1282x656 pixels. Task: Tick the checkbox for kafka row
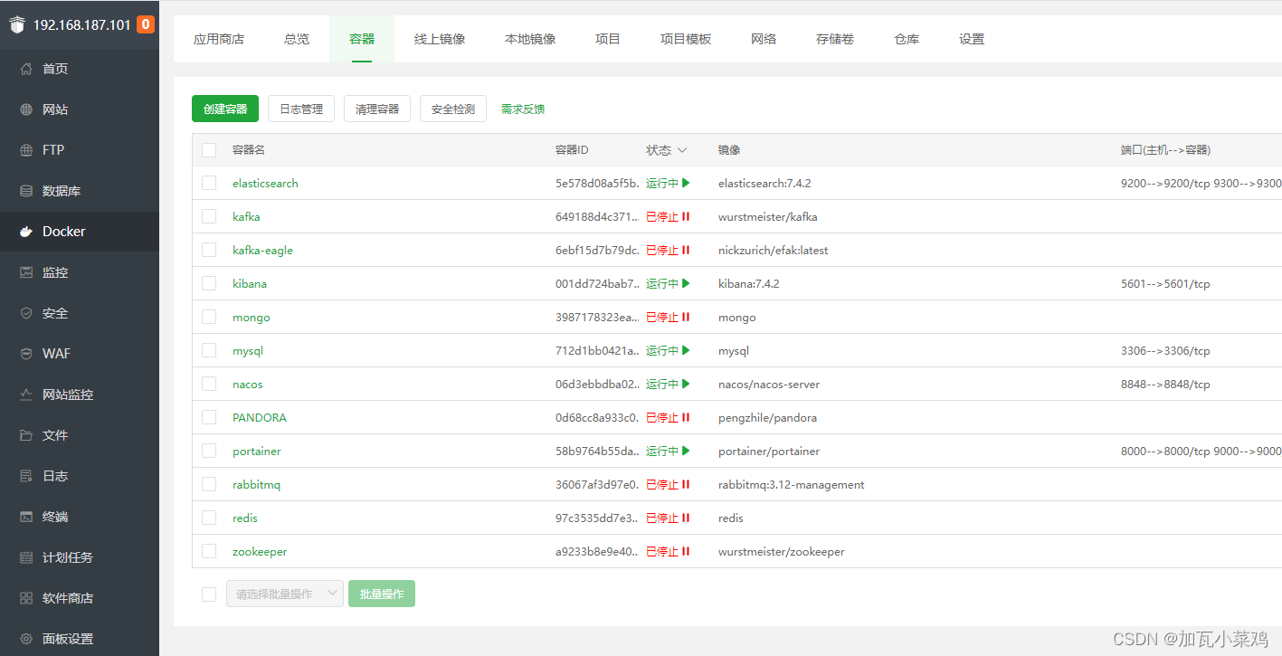pos(209,216)
